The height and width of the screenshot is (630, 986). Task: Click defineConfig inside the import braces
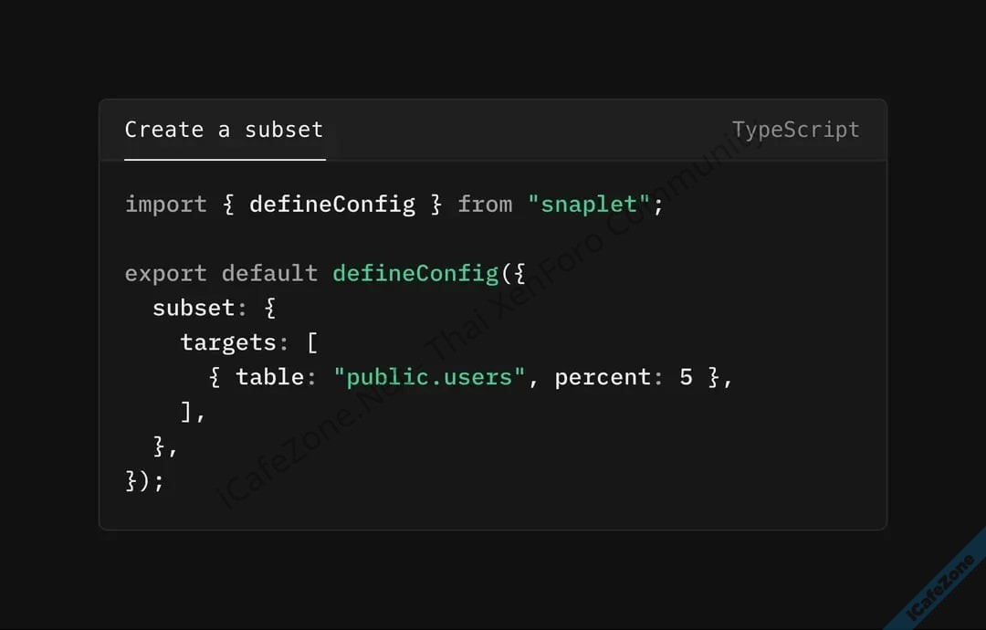pyautogui.click(x=331, y=204)
